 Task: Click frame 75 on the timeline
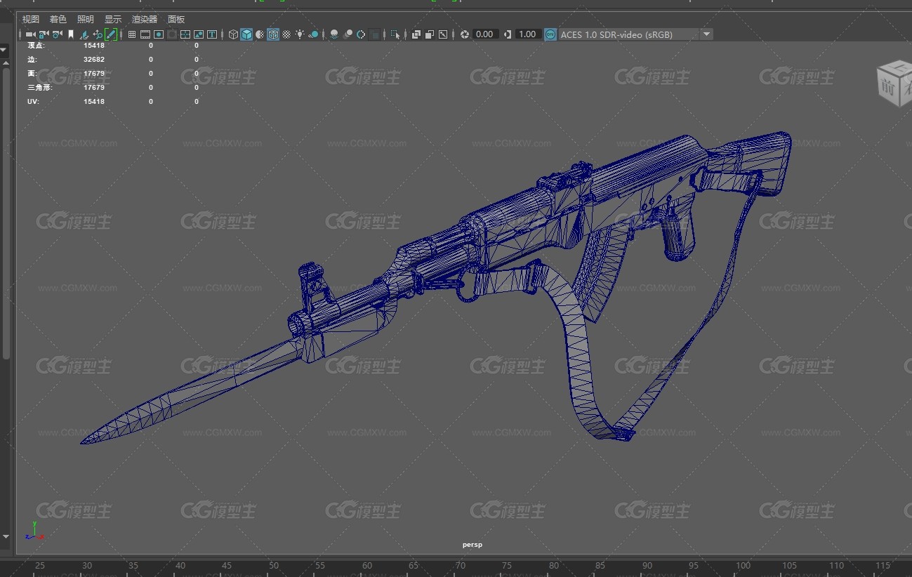pyautogui.click(x=508, y=566)
